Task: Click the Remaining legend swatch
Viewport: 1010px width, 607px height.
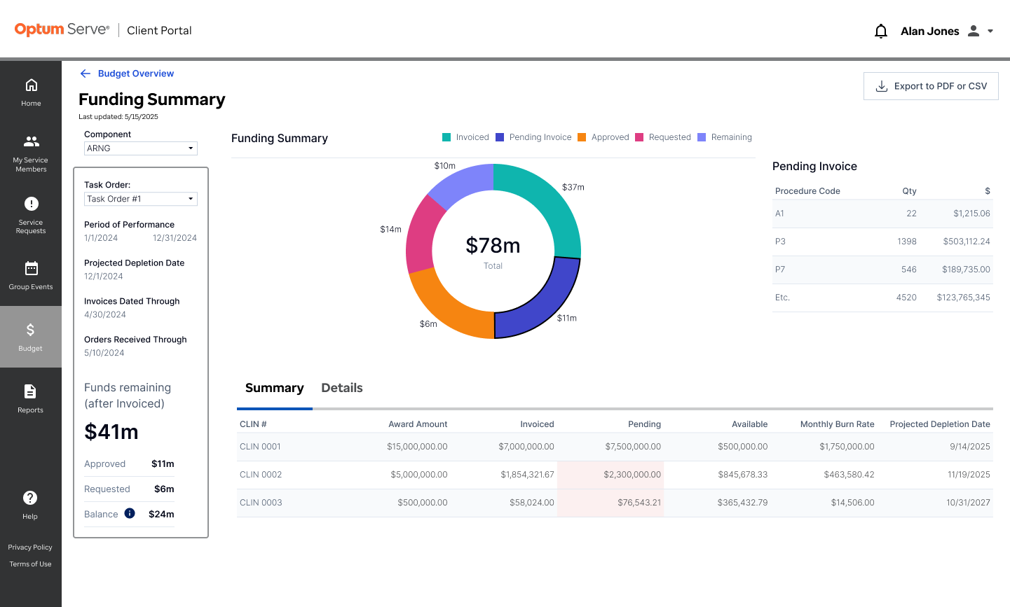Action: pos(702,137)
